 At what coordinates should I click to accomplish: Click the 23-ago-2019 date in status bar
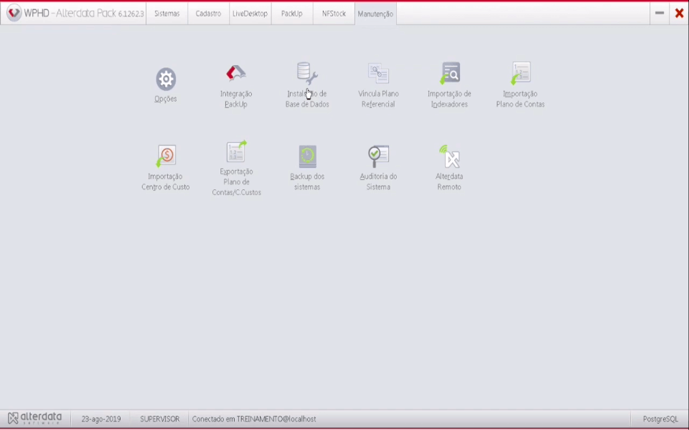(101, 419)
